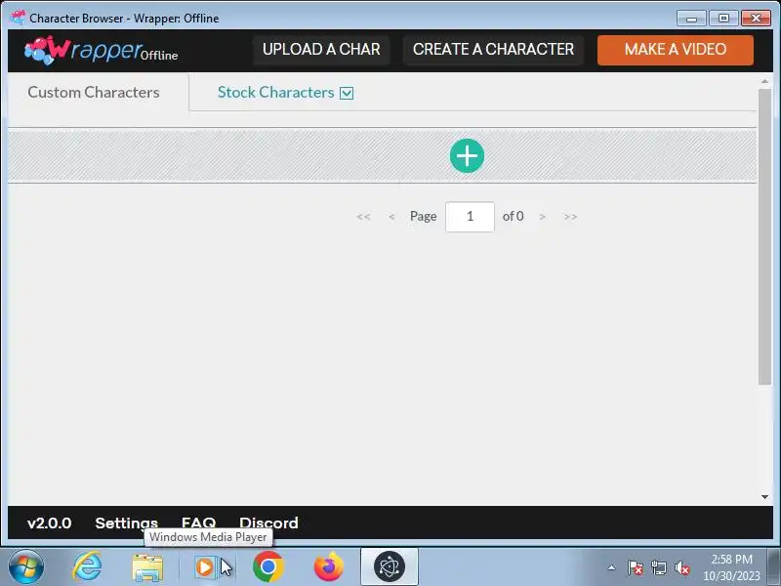This screenshot has height=586, width=781.
Task: Open Settings in the footer
Action: pyautogui.click(x=127, y=523)
